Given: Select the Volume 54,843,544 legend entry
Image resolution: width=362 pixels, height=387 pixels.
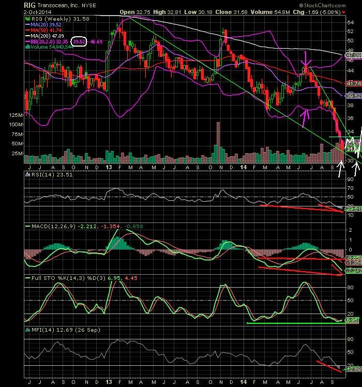Looking at the screenshot, I should [x=52, y=47].
